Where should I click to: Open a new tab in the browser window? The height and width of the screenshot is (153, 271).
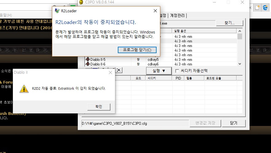[257, 8]
